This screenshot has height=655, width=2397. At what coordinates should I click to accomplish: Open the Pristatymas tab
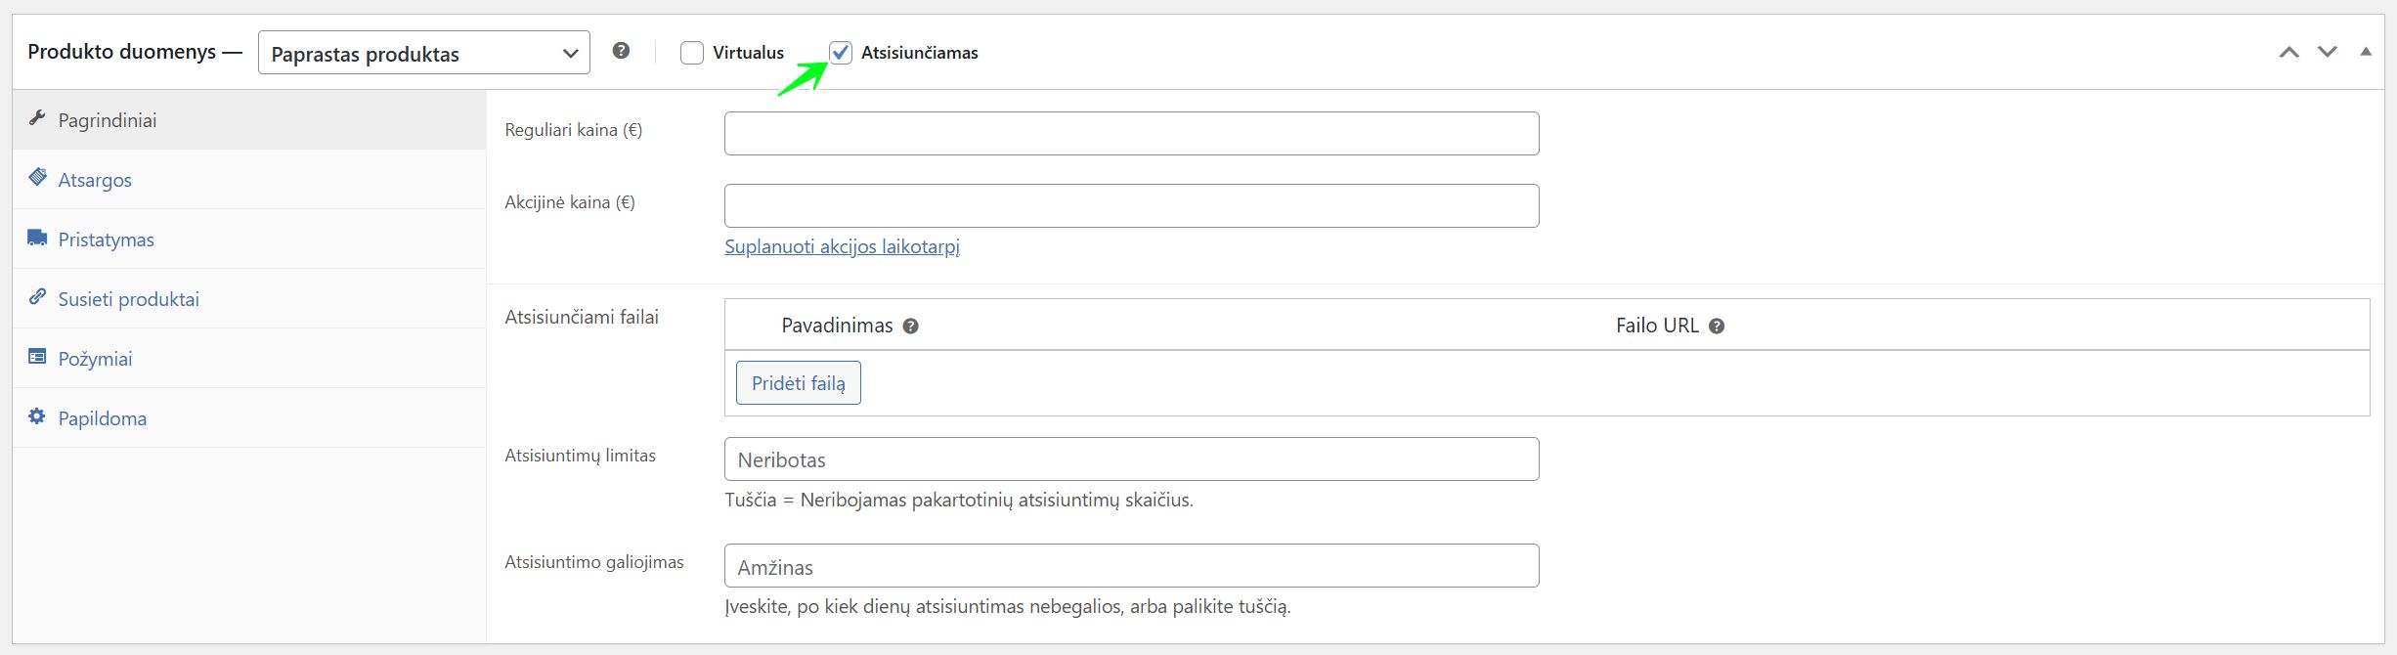click(106, 240)
